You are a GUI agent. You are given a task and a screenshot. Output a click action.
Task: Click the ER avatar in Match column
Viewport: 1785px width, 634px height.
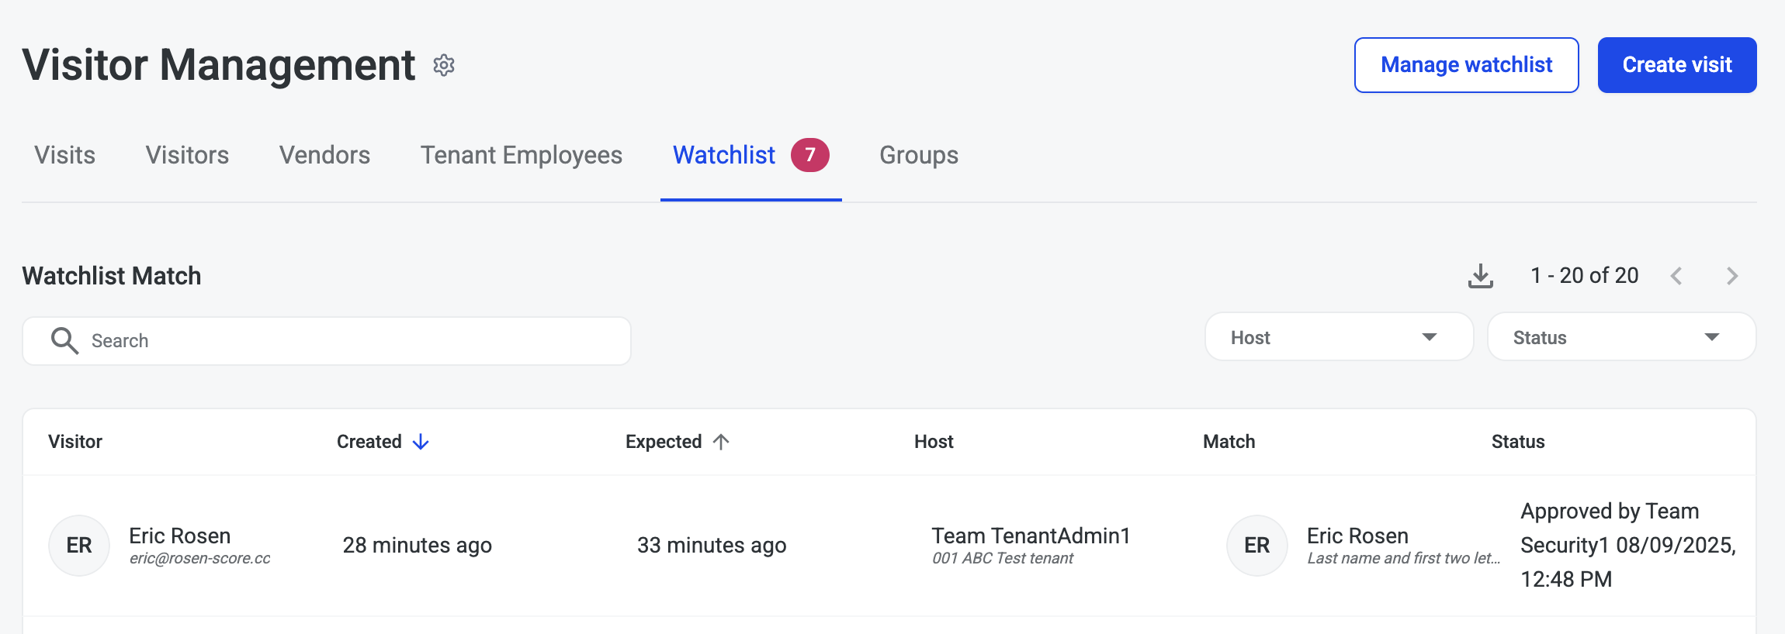[x=1256, y=546]
